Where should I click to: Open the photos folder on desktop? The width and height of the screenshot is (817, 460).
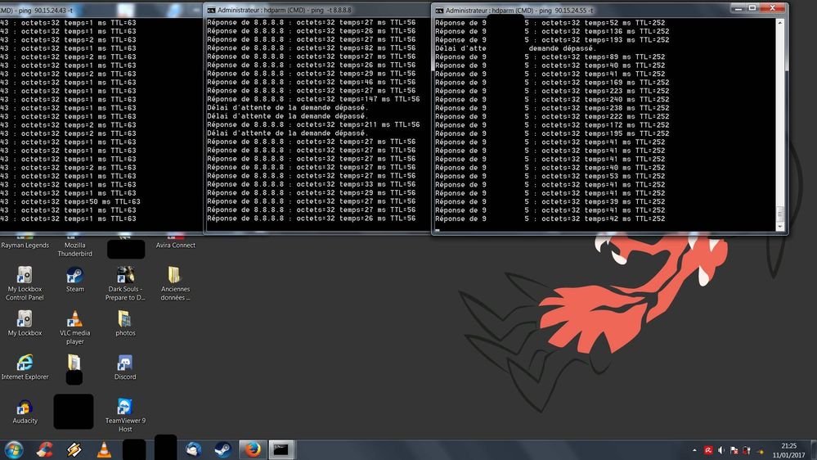(125, 323)
